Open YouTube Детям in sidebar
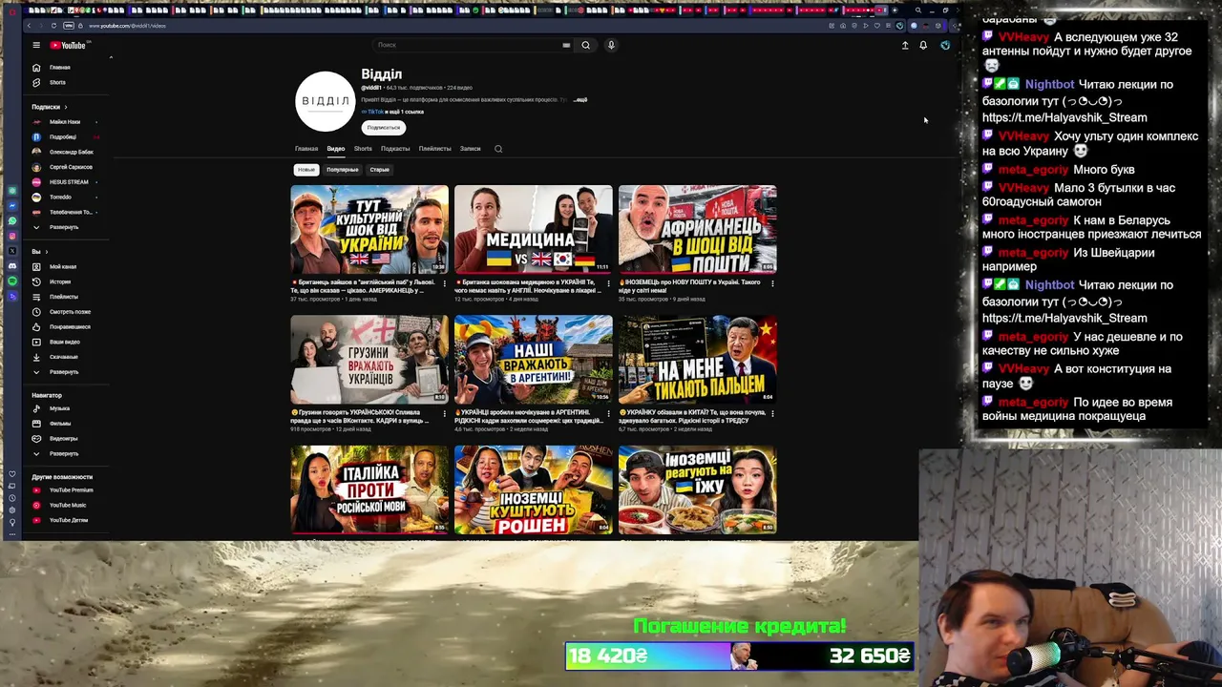 (x=68, y=520)
